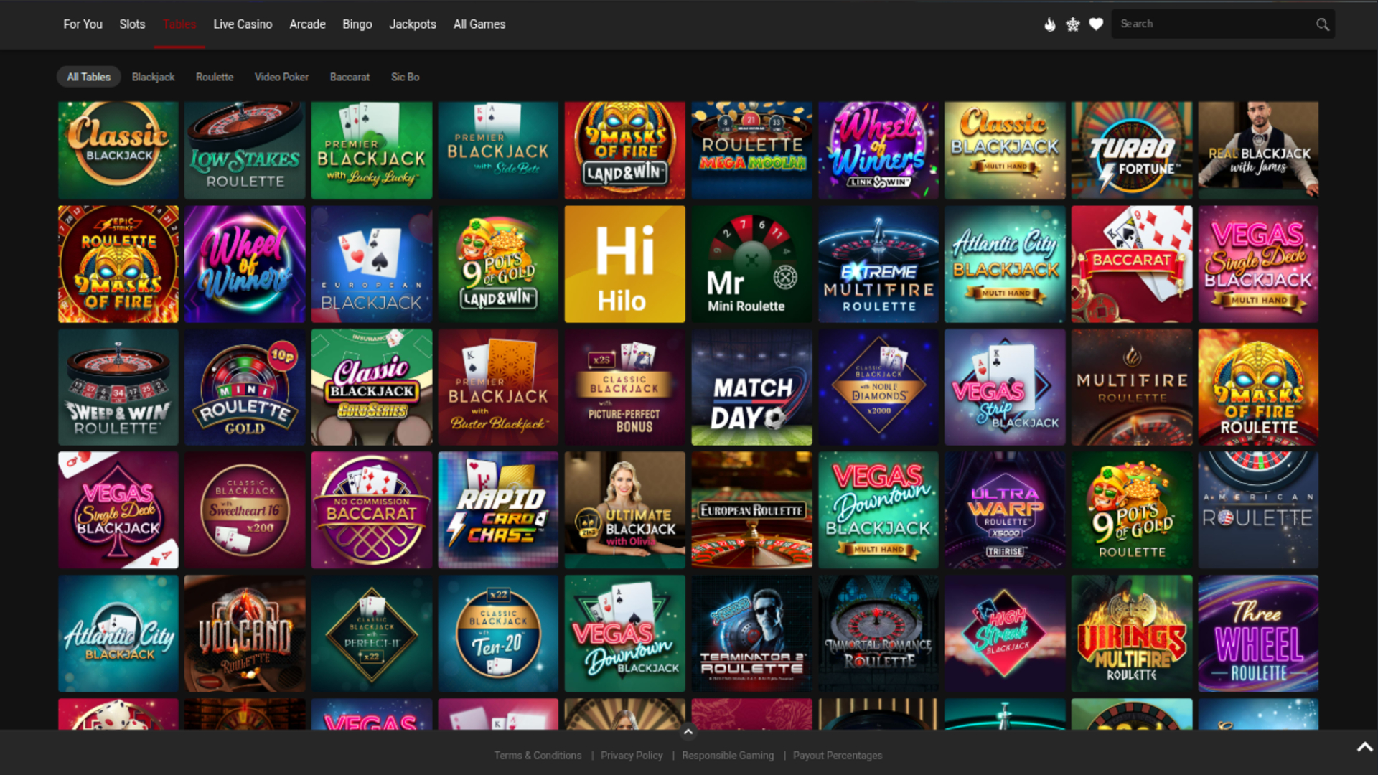1378x775 pixels.
Task: Open the Terms & Conditions link
Action: (x=538, y=756)
